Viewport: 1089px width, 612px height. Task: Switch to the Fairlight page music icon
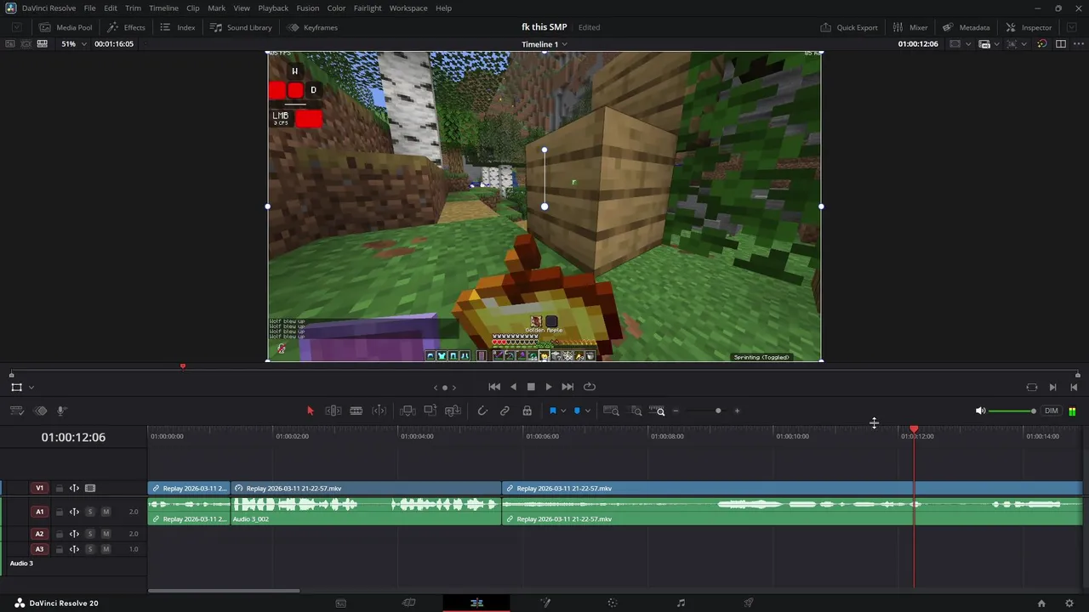(x=681, y=603)
